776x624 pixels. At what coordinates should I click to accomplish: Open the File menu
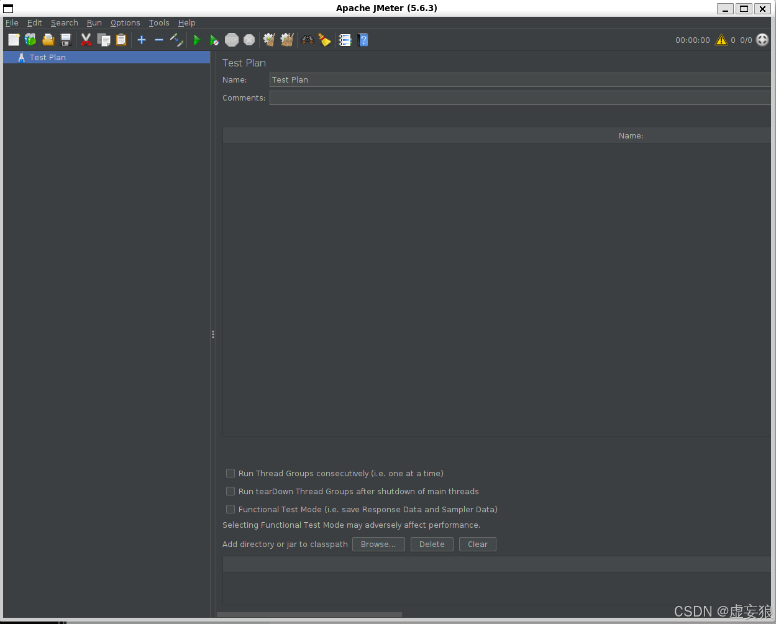tap(12, 22)
